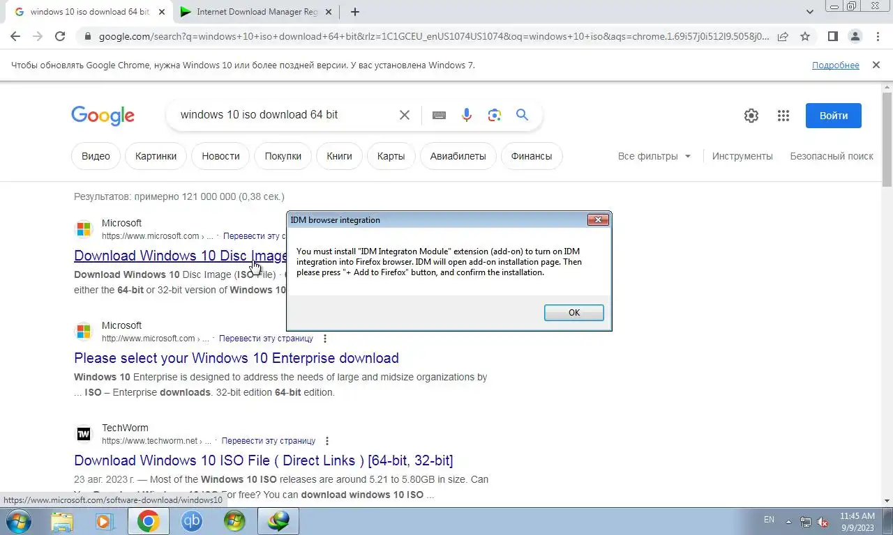Translate the second Microsoft result page

tap(266, 339)
